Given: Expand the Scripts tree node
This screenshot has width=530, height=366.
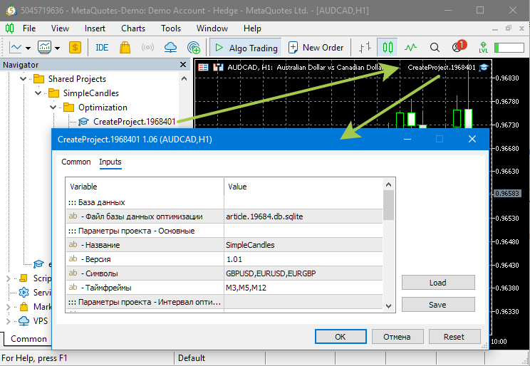Looking at the screenshot, I should [x=8, y=278].
